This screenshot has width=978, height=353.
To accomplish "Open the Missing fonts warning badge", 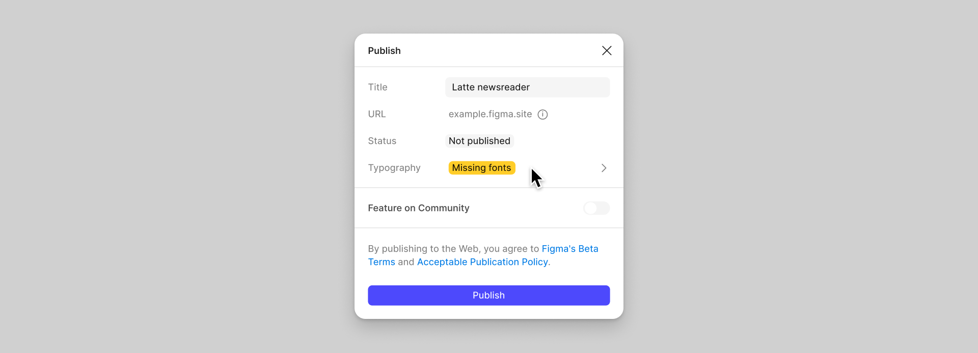I will 481,168.
